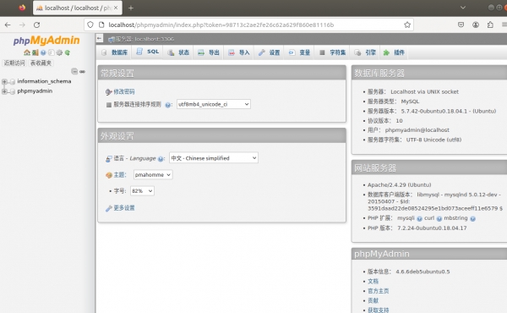
Task: Open the Pocket save icon in Firefox toolbar
Action: [461, 25]
